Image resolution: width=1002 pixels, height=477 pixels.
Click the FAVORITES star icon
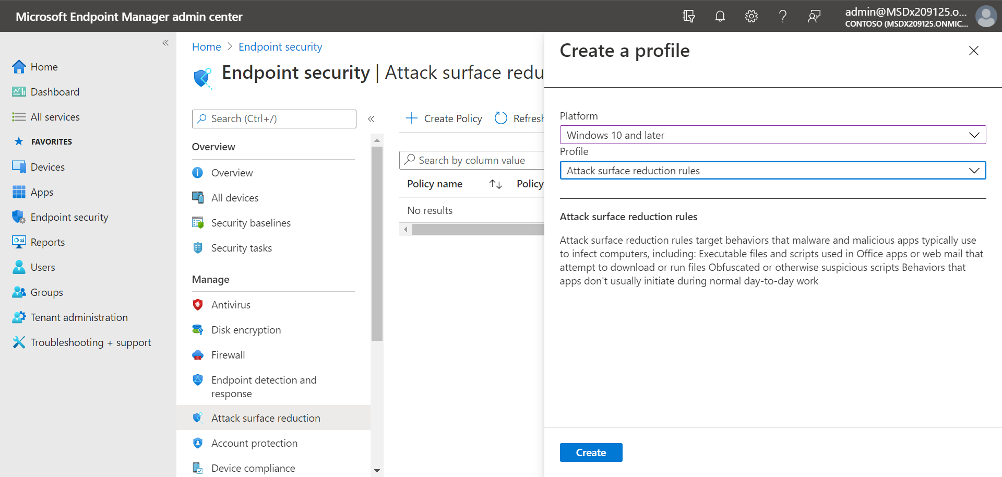point(19,141)
